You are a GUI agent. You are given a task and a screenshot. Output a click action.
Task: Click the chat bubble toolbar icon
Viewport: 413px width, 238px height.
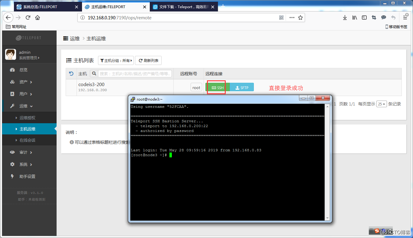384,18
